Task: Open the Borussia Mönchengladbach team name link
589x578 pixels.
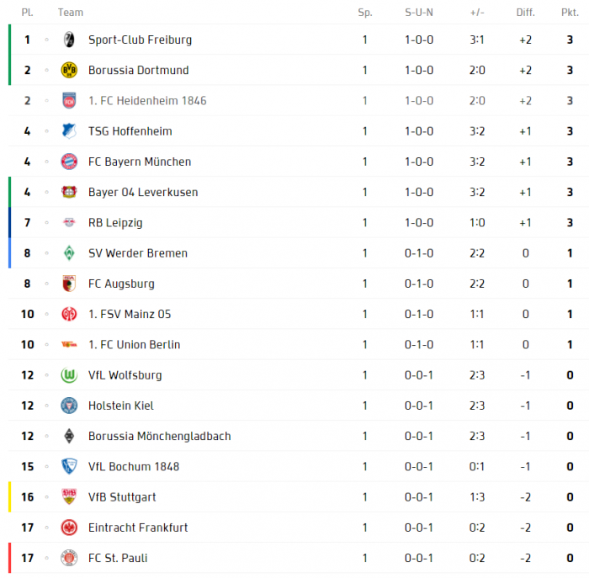Action: pos(160,436)
